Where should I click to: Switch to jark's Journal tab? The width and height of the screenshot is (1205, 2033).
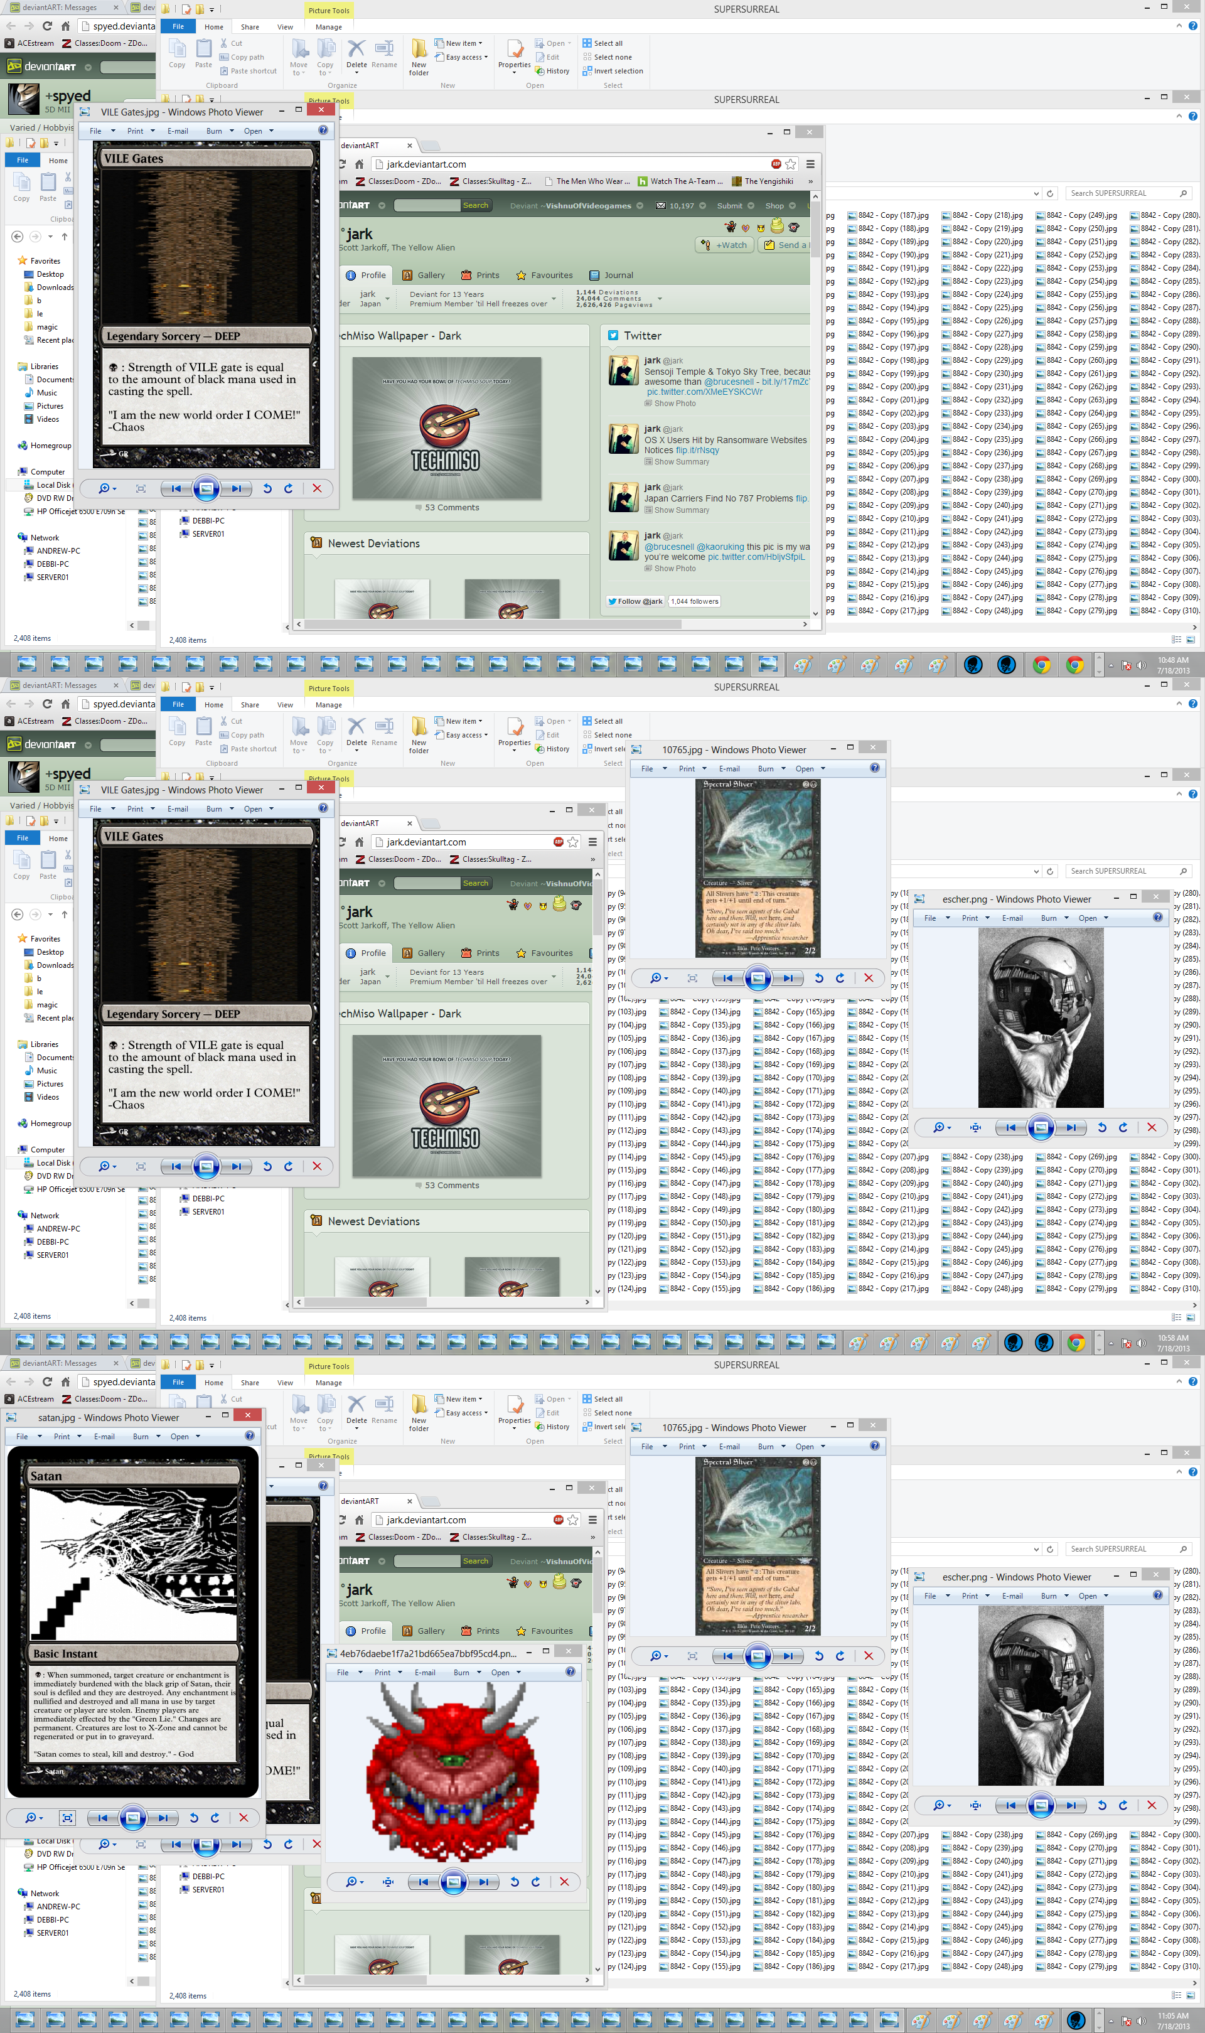pyautogui.click(x=611, y=276)
